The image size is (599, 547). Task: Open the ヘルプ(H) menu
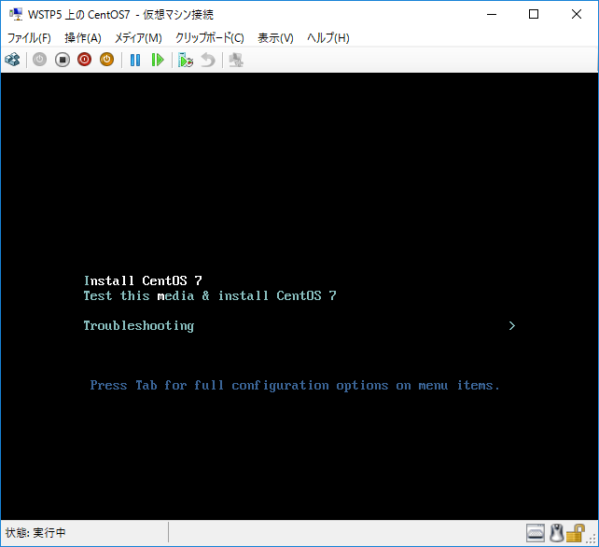(328, 38)
